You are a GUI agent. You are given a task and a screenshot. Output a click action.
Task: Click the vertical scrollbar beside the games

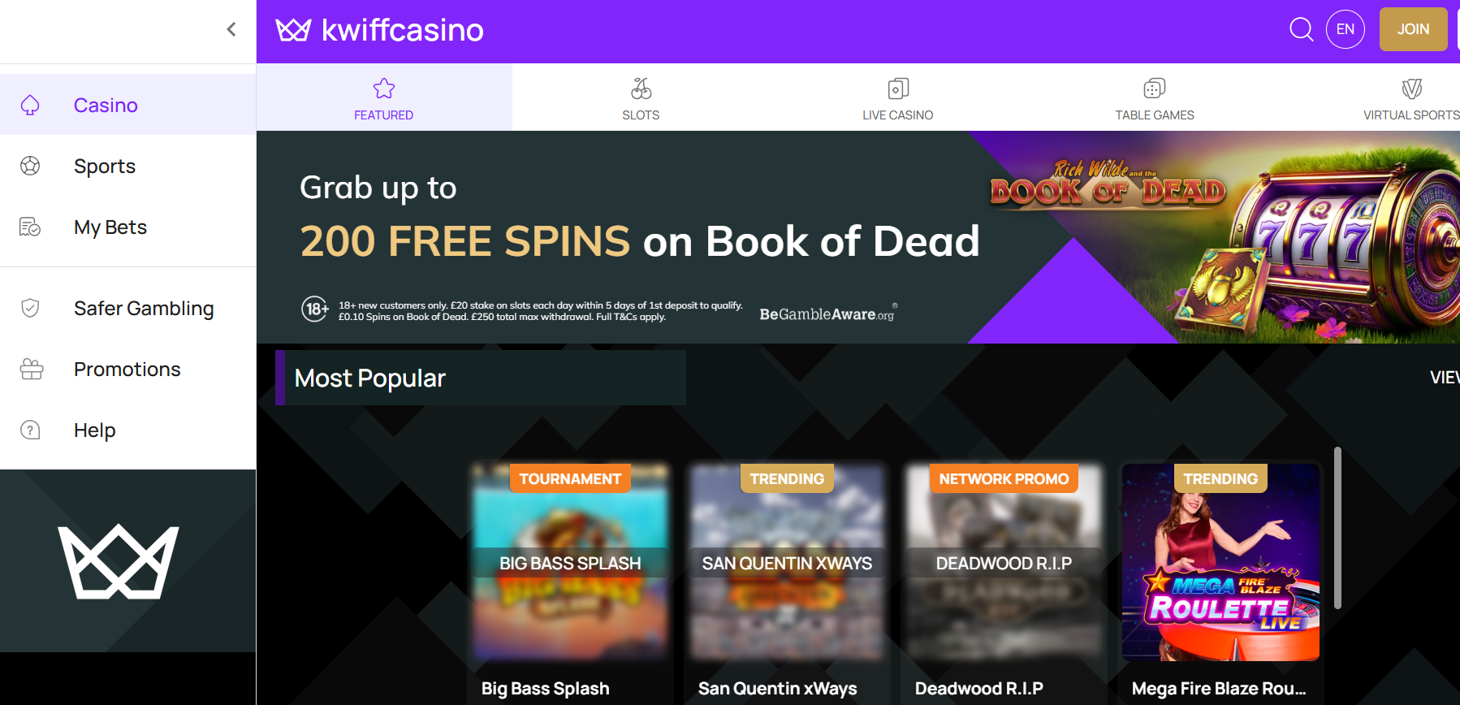[x=1337, y=527]
